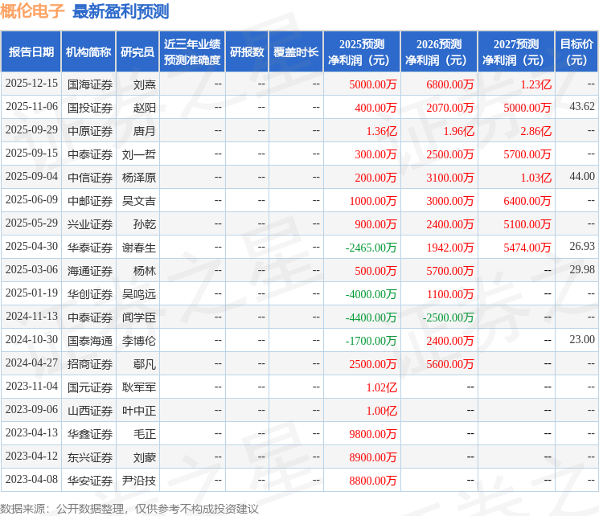Screen dimensions: 599x516
Task: Click the target price 26.93
Action: [x=582, y=246]
